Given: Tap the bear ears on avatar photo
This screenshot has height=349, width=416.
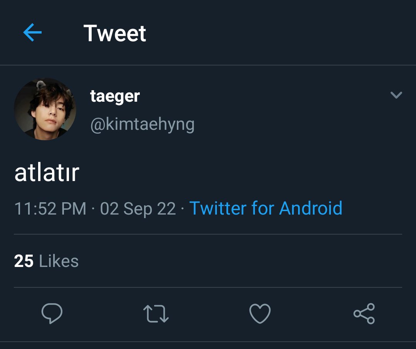Looking at the screenshot, I should point(41,85).
